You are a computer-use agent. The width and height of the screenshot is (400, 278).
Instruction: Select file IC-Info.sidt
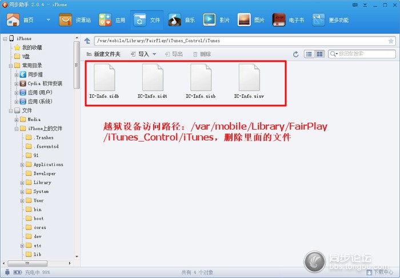pyautogui.click(x=153, y=81)
